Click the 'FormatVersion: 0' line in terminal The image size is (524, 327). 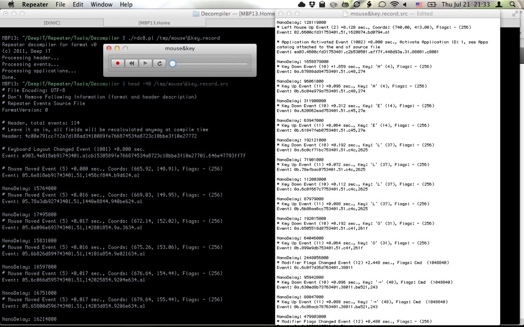pyautogui.click(x=25, y=110)
